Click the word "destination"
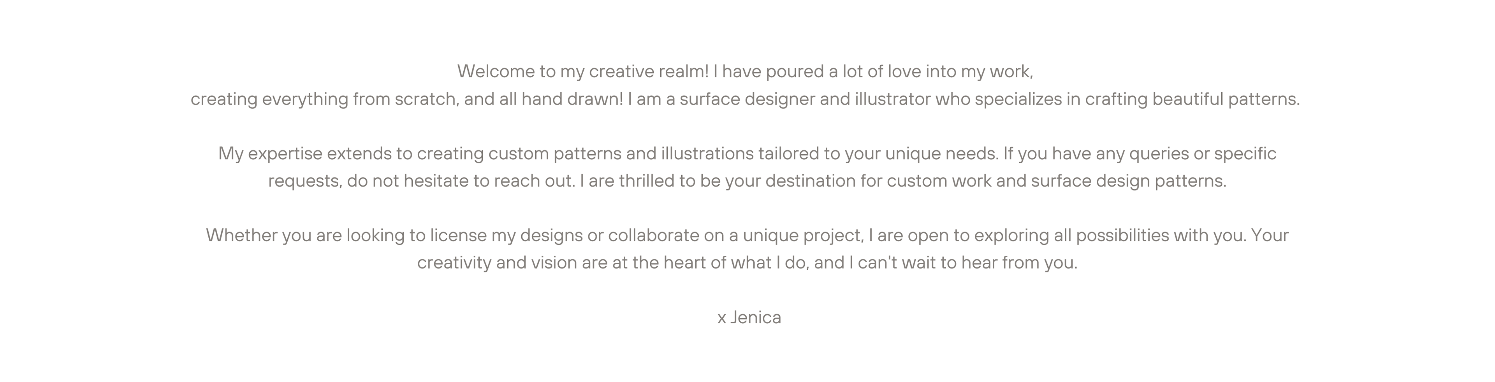 point(810,181)
